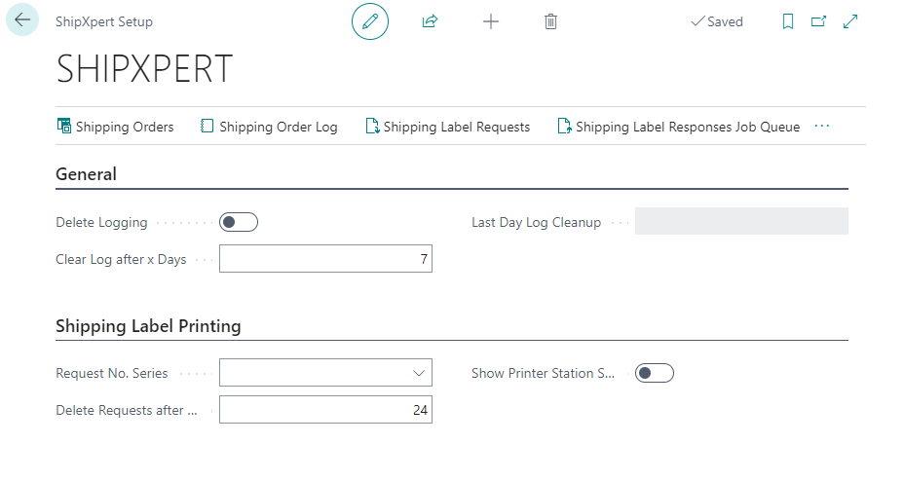Collapse the General section header
Viewport: 904px width, 481px height.
click(x=87, y=174)
